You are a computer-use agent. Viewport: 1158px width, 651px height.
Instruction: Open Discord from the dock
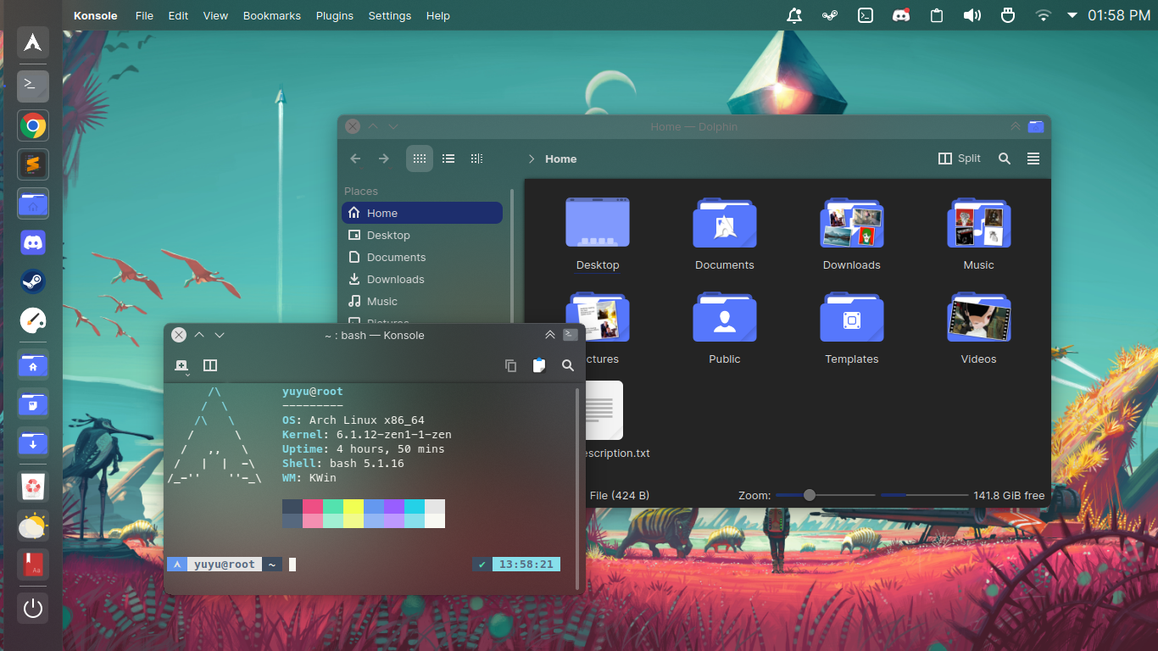pyautogui.click(x=33, y=243)
